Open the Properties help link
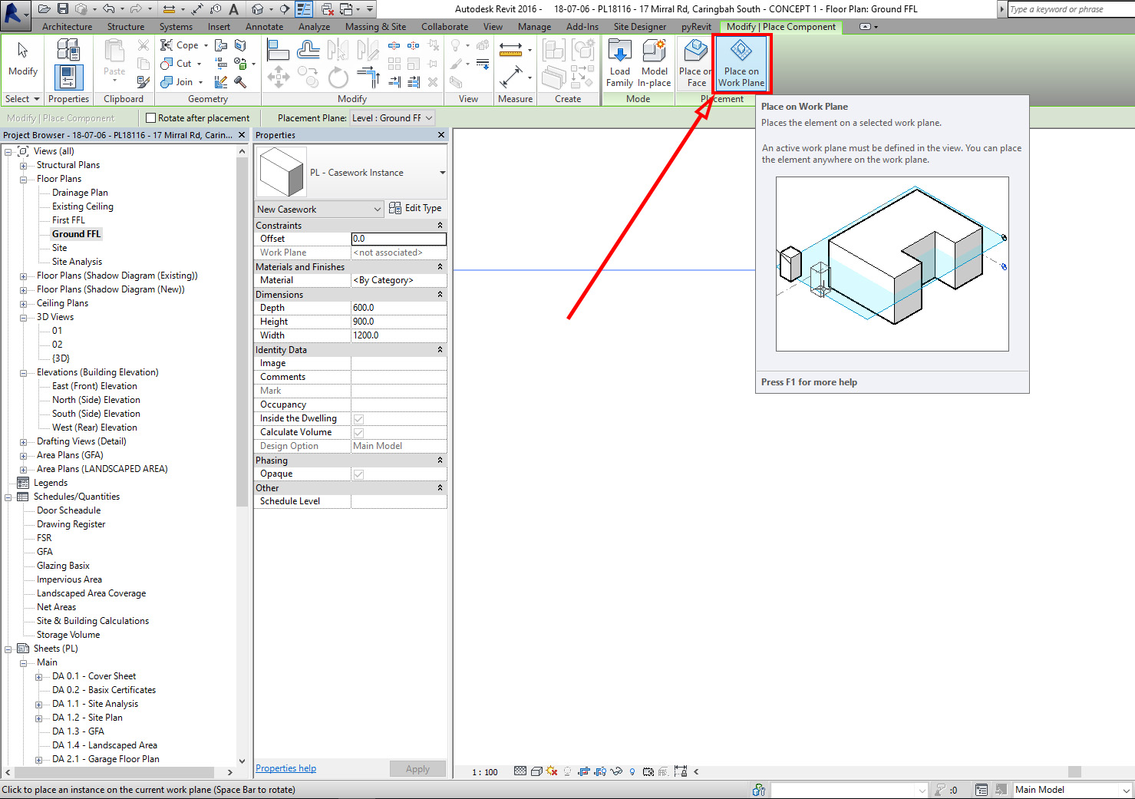Viewport: 1135px width, 799px height. coord(285,768)
